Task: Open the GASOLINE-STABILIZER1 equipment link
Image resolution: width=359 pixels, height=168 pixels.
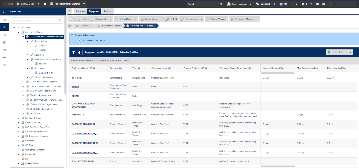Action: [x=83, y=124]
